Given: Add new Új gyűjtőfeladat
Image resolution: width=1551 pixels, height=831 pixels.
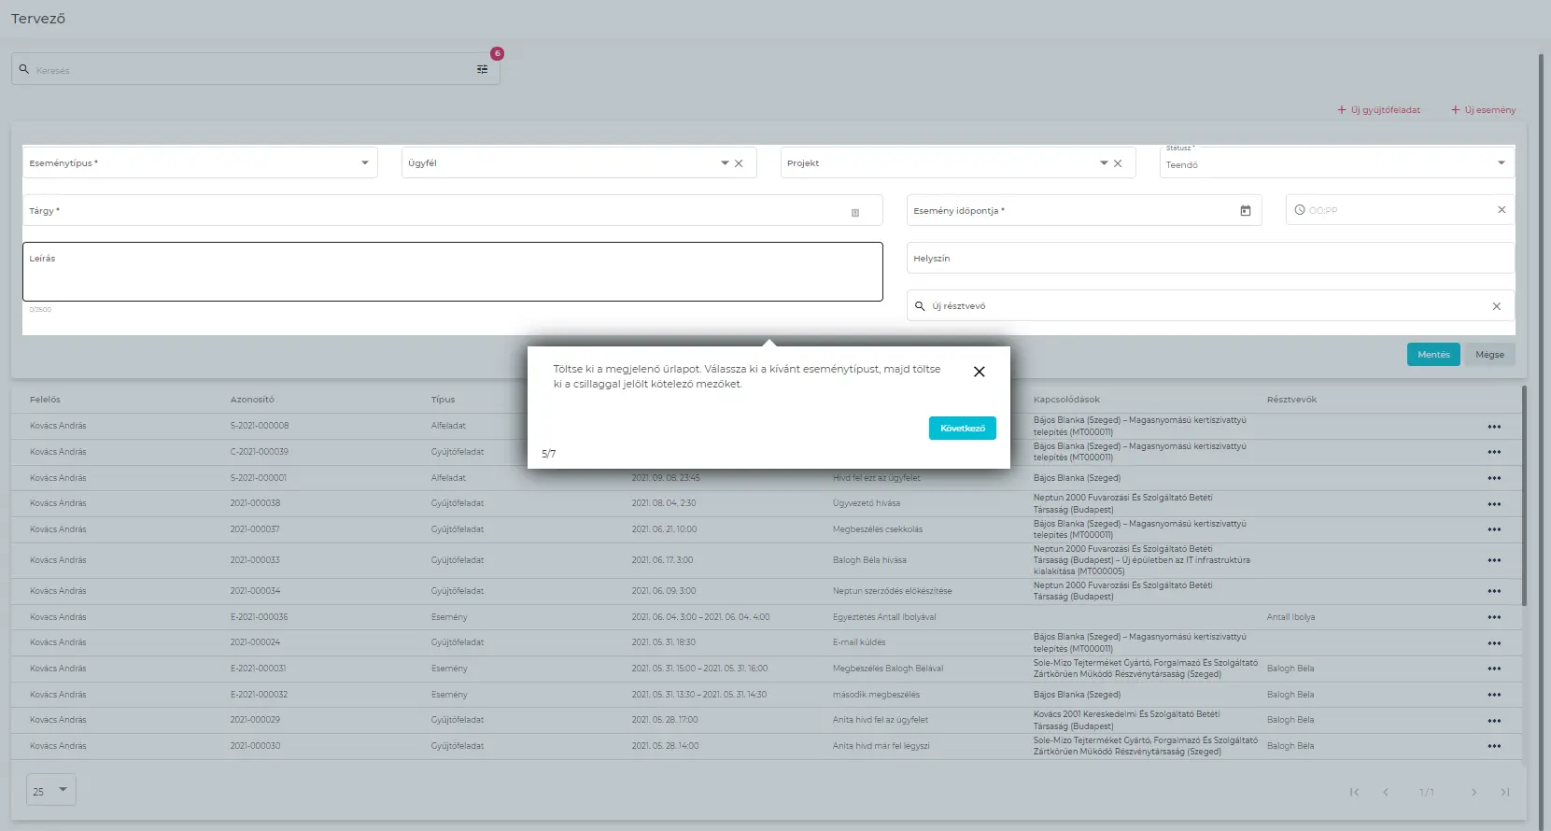Looking at the screenshot, I should [1379, 110].
